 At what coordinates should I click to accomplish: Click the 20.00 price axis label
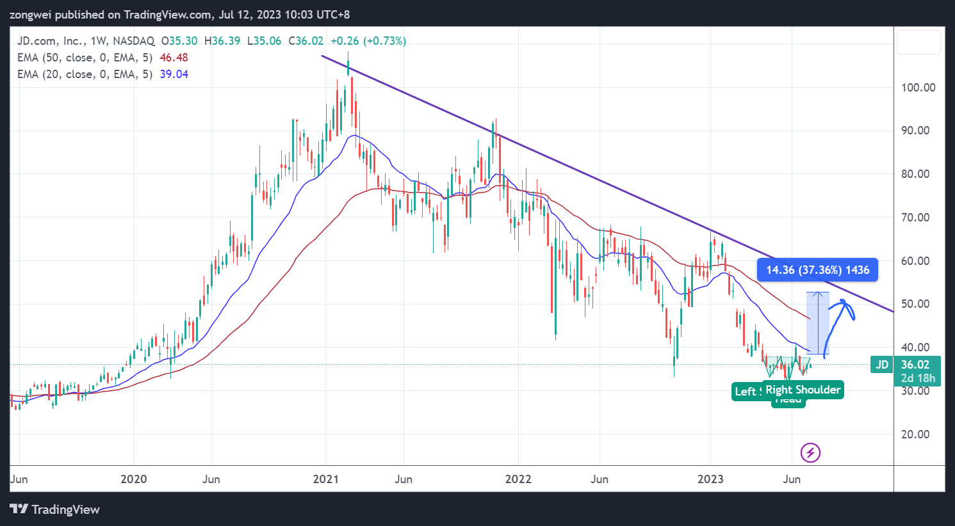[915, 434]
